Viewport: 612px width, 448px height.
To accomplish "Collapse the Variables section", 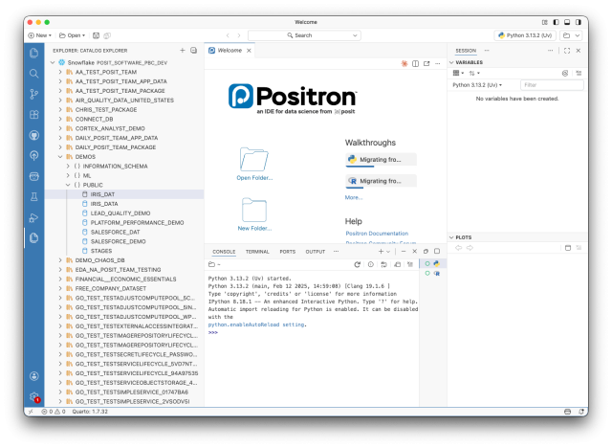I will point(451,62).
